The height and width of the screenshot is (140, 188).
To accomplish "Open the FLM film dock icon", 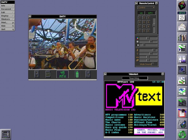I will coord(182,80).
